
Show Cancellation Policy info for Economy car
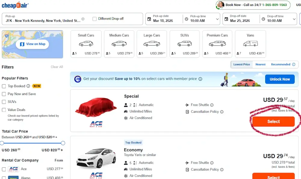click(222, 170)
